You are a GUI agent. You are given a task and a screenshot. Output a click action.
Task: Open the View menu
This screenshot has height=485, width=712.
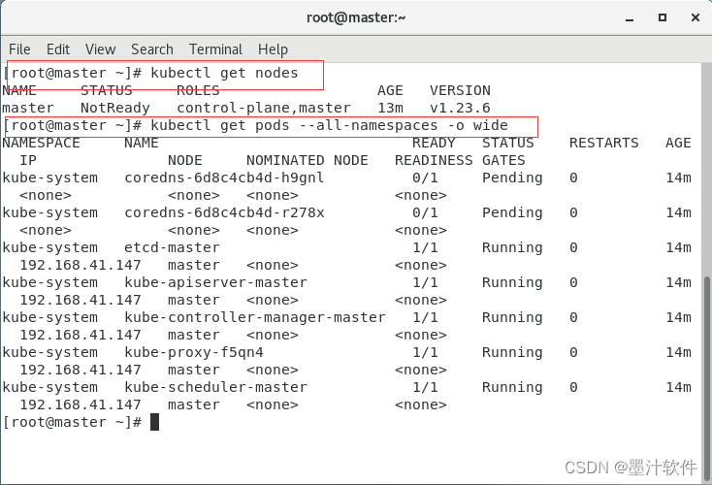(x=100, y=49)
